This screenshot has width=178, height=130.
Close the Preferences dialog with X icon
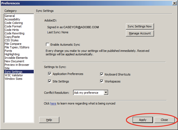click(174, 3)
